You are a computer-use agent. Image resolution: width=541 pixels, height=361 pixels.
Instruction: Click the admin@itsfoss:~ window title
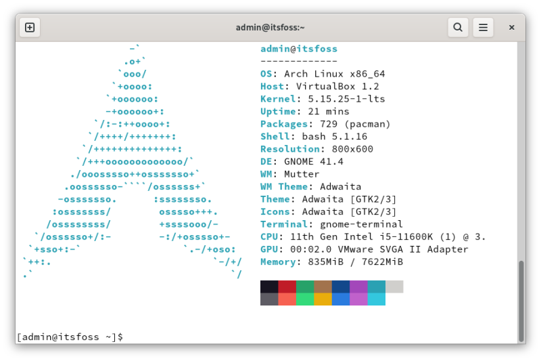click(x=270, y=27)
